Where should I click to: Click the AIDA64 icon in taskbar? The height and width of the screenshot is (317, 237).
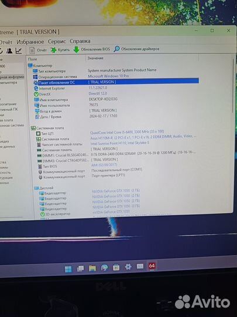click(152, 266)
